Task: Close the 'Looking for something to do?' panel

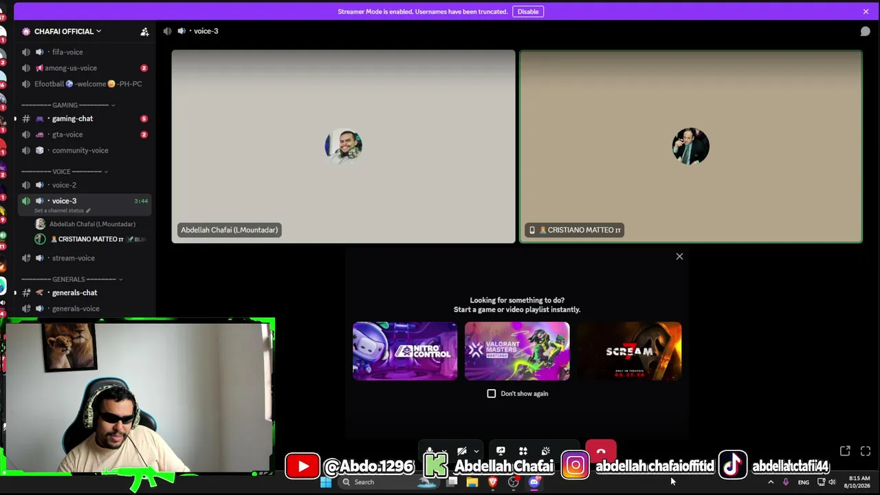Action: [x=679, y=256]
